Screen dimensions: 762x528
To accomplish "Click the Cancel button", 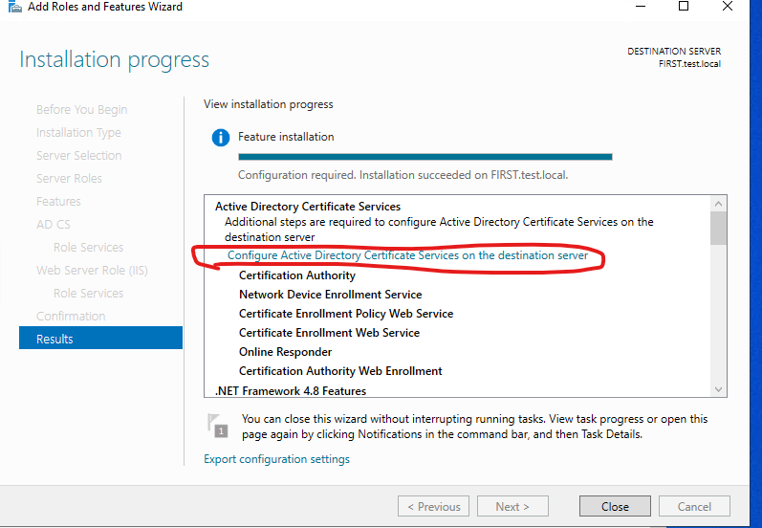I will coord(694,506).
